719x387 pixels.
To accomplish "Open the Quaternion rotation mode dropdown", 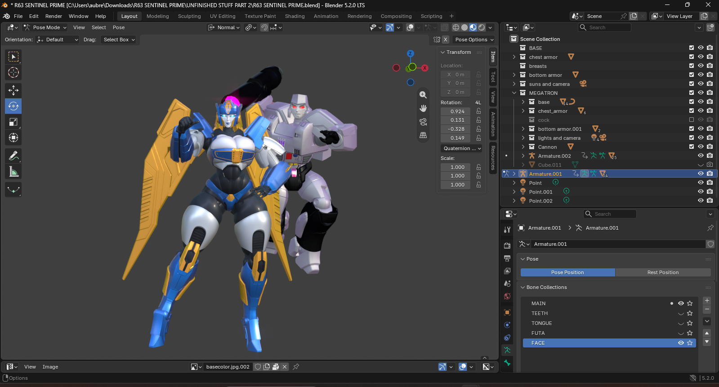I will click(462, 148).
